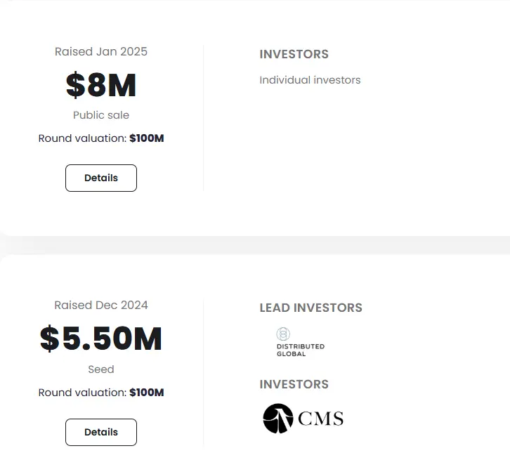Click the LEAD INVESTORS heading
510x472 pixels.
tap(310, 308)
